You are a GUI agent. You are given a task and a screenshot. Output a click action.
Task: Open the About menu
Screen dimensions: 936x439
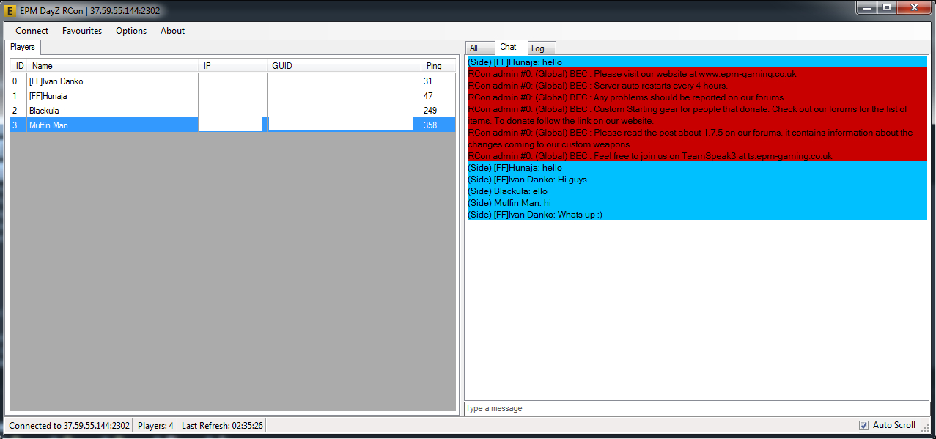point(172,31)
